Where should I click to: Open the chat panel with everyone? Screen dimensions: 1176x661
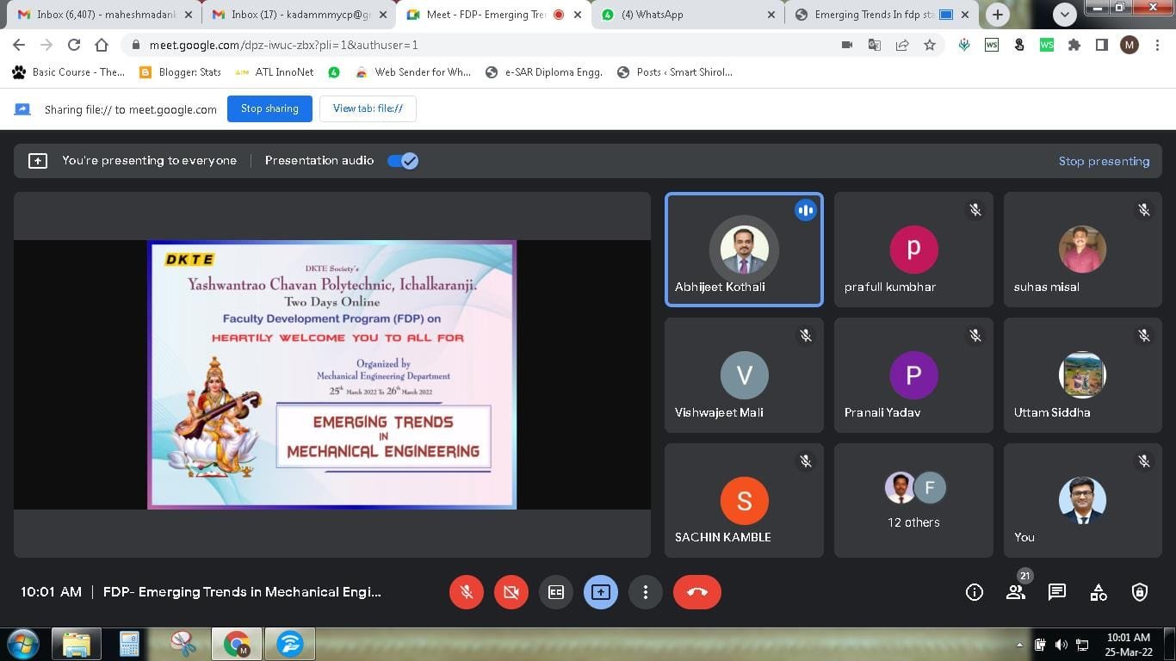point(1056,592)
